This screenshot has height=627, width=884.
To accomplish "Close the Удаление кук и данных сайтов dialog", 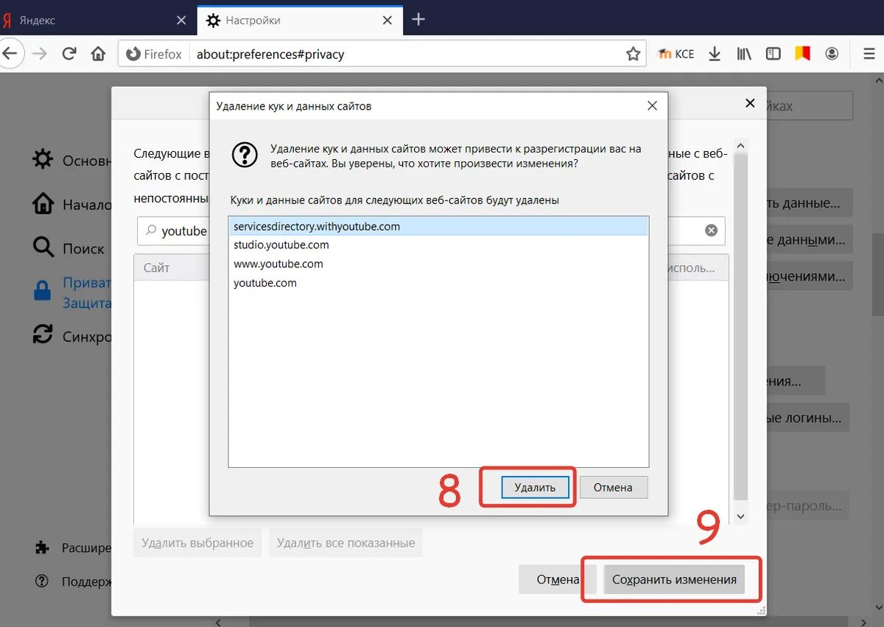I will (652, 106).
